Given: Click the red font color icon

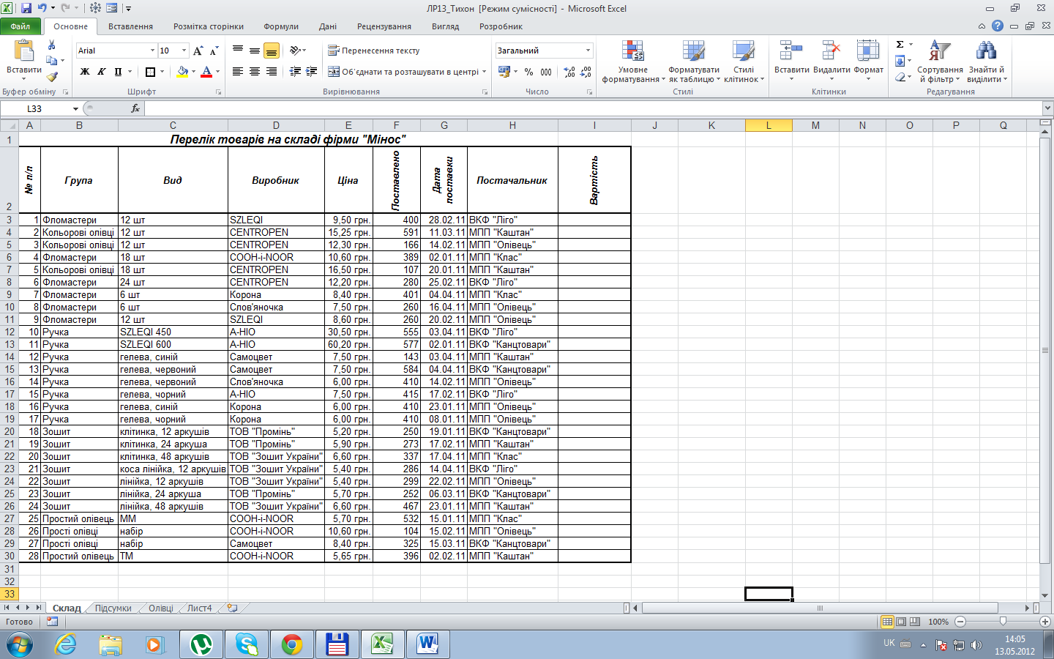Looking at the screenshot, I should point(206,72).
